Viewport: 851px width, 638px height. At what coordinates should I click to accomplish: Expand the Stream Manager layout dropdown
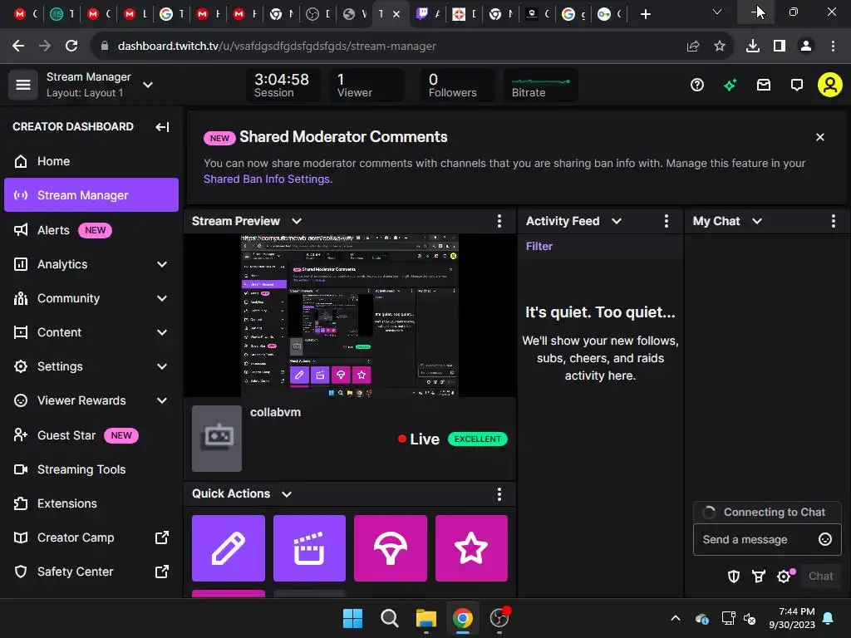[x=148, y=86]
